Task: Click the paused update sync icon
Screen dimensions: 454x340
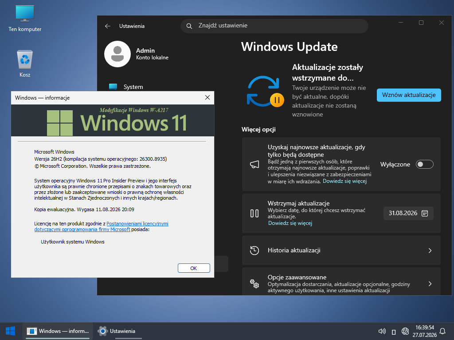Action: click(266, 91)
